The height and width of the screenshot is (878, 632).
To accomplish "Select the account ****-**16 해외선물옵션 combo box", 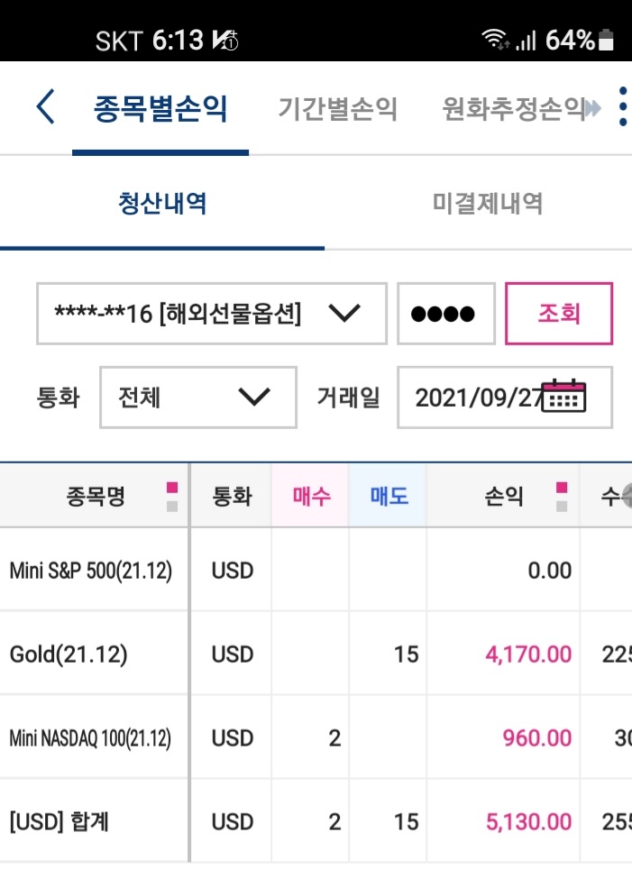I will click(212, 314).
